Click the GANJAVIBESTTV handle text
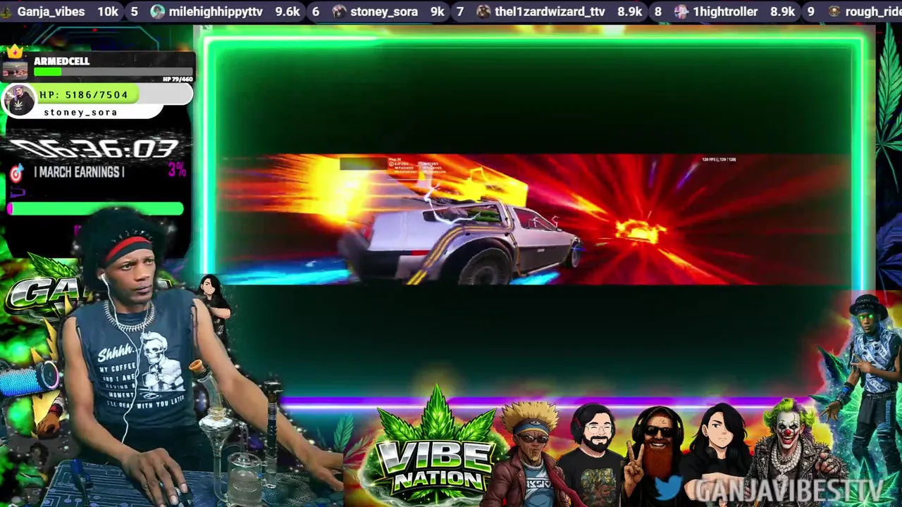The image size is (902, 507). pyautogui.click(x=789, y=491)
